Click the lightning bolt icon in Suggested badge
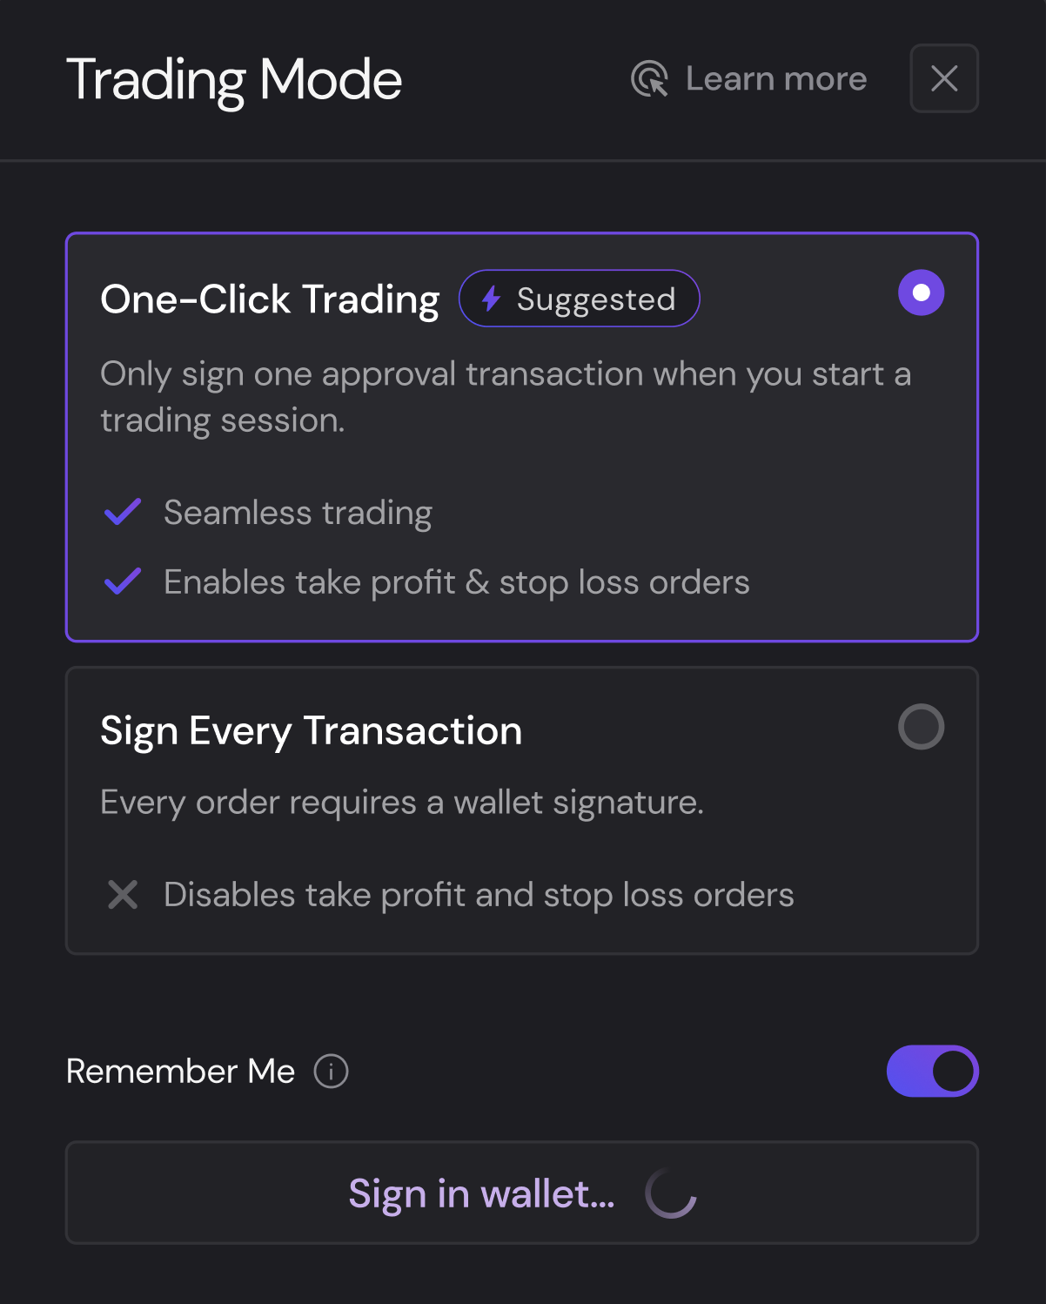Screen dimensions: 1046x1304 pyautogui.click(x=492, y=299)
